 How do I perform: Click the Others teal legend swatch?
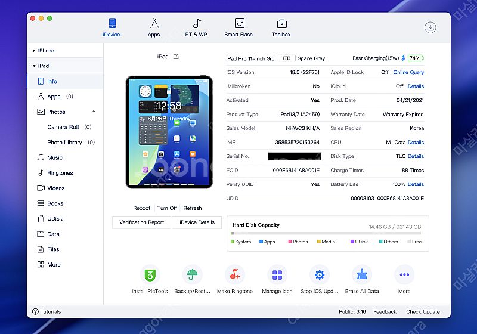[380, 242]
